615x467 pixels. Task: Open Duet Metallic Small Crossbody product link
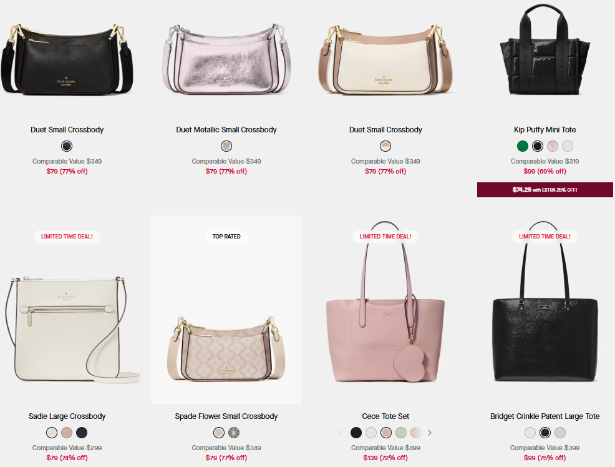click(x=226, y=130)
